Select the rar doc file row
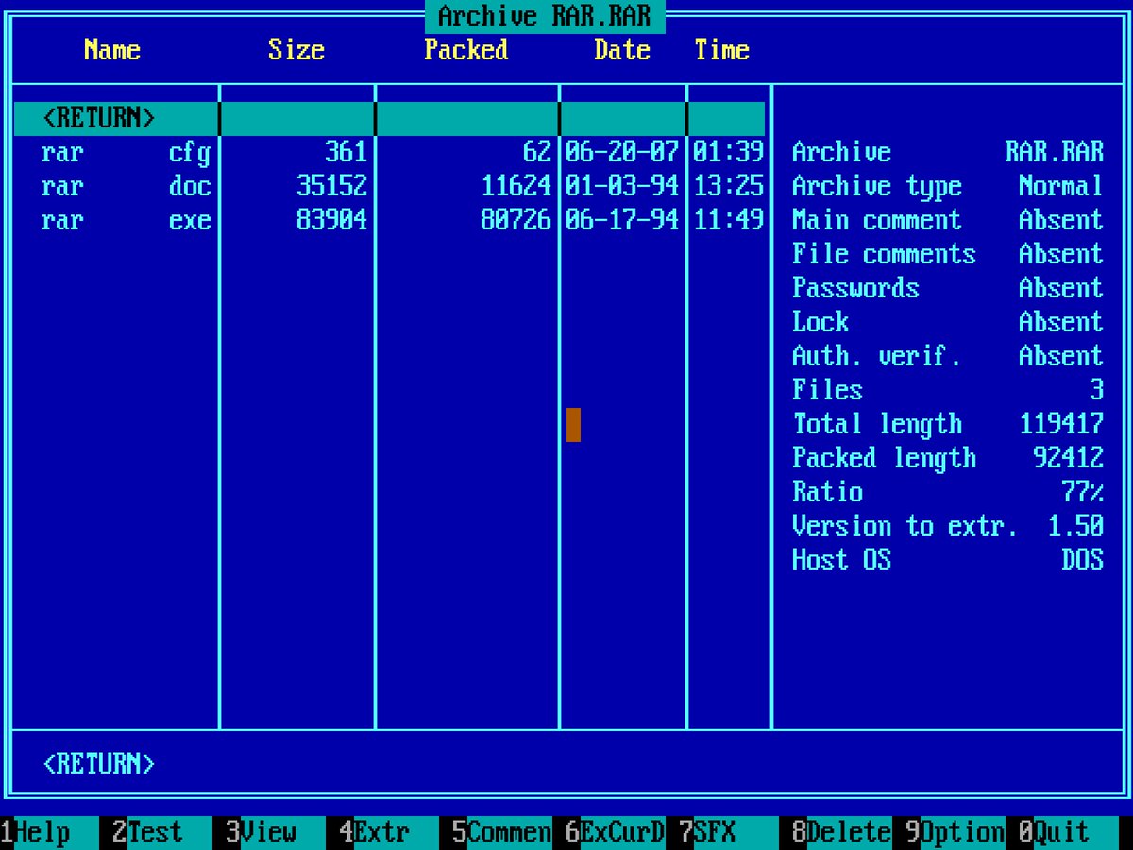Screen dimensions: 1133x850 389,186
